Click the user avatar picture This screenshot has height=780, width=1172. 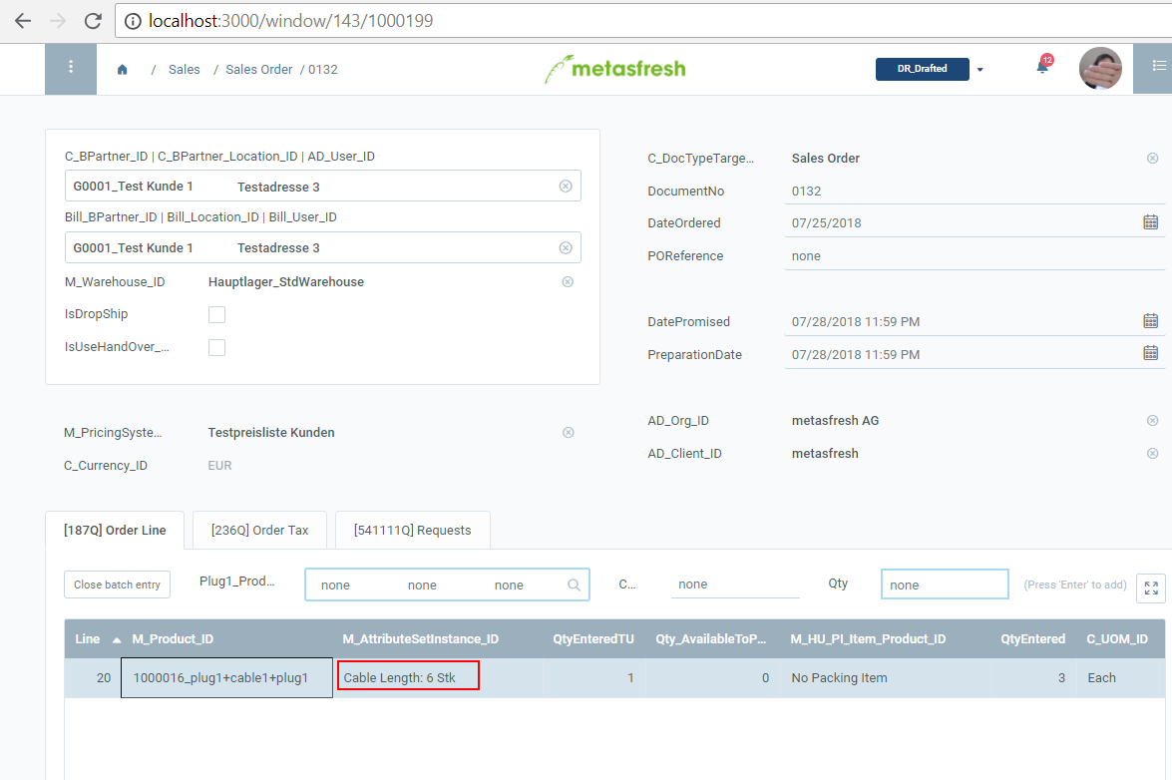point(1100,68)
